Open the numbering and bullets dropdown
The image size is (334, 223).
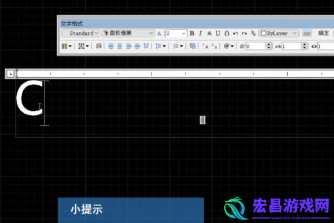(x=178, y=46)
